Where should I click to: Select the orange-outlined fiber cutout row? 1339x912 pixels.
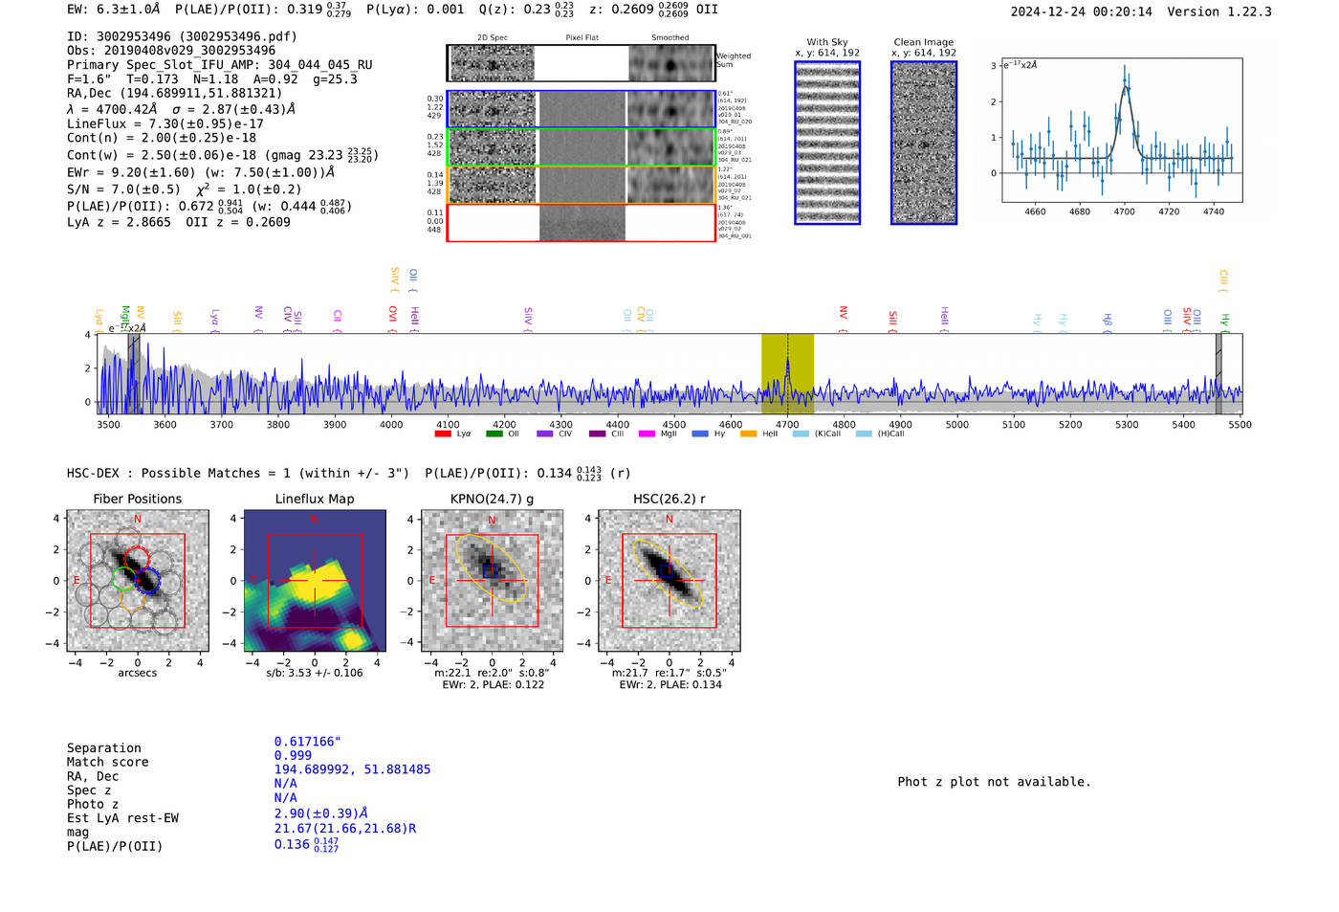[582, 185]
